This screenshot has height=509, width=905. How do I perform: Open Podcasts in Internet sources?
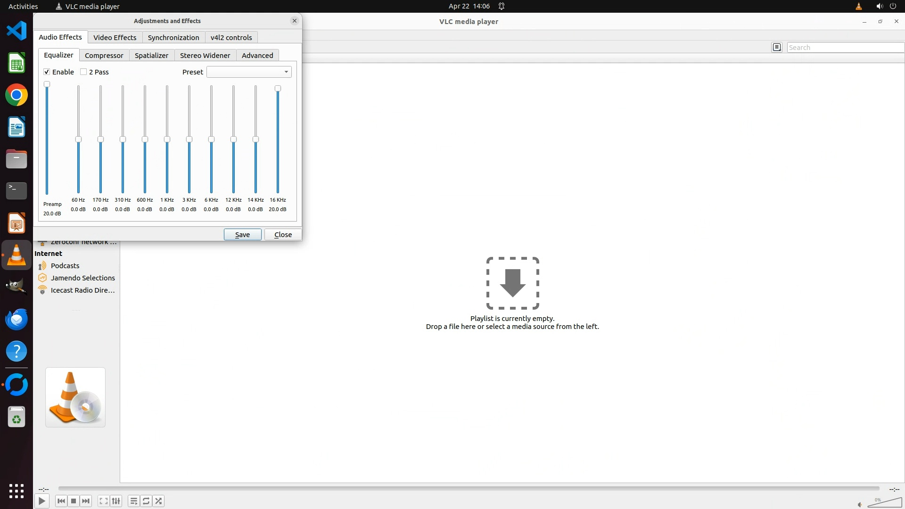pyautogui.click(x=65, y=266)
